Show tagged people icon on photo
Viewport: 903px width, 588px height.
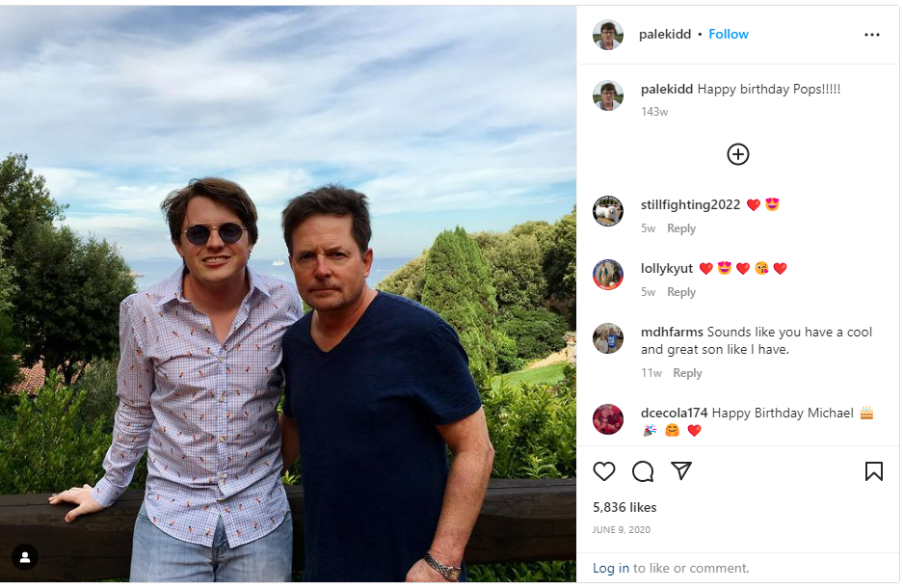point(25,556)
